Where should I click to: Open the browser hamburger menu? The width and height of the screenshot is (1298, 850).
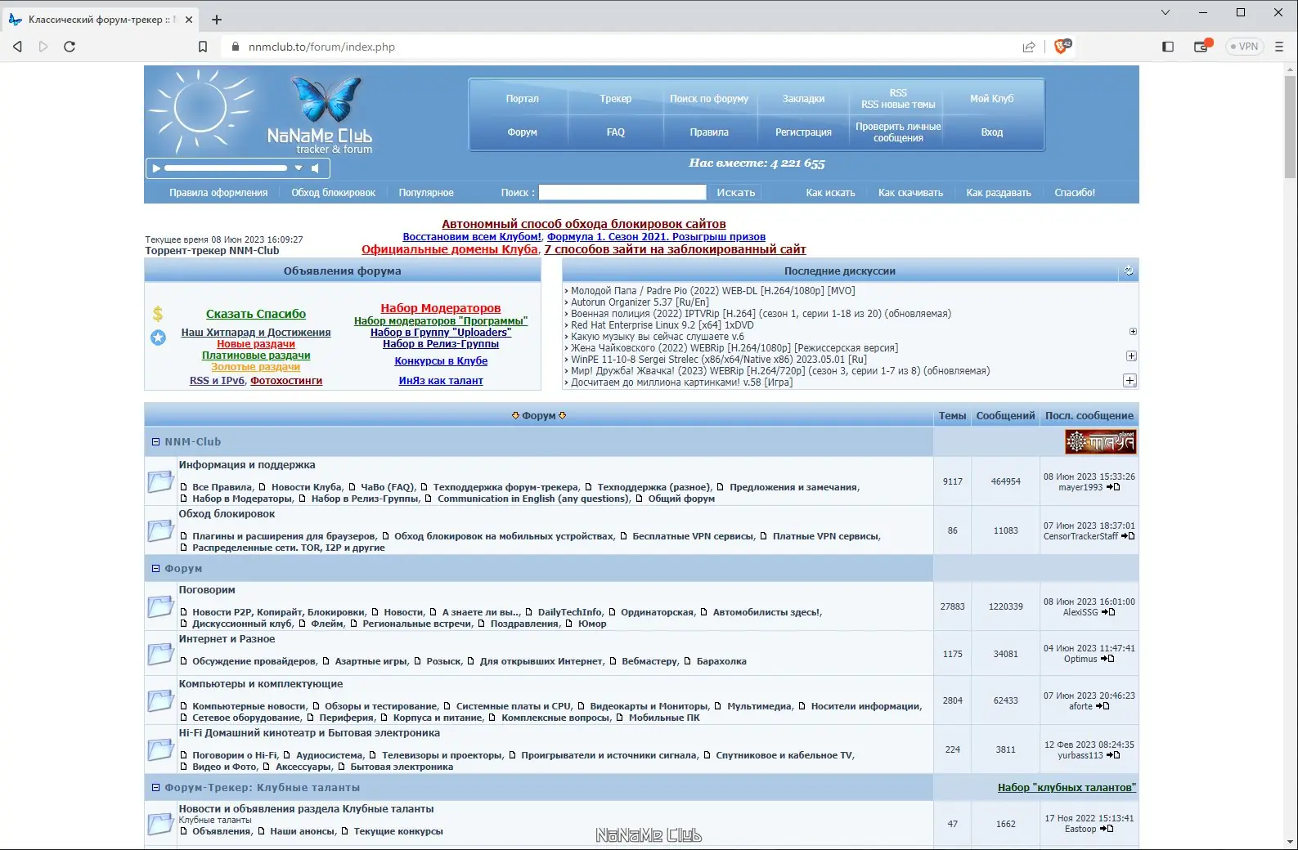(x=1280, y=47)
